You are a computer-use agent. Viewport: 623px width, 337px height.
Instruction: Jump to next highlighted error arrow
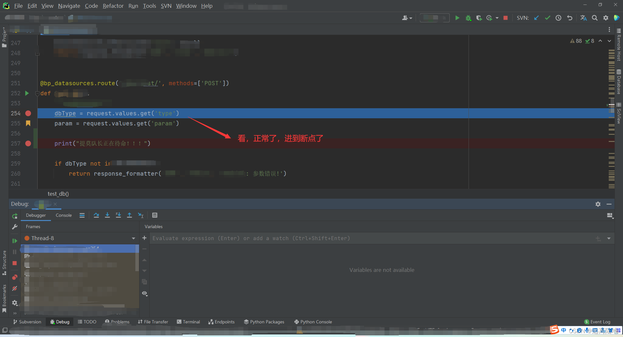[x=609, y=41]
